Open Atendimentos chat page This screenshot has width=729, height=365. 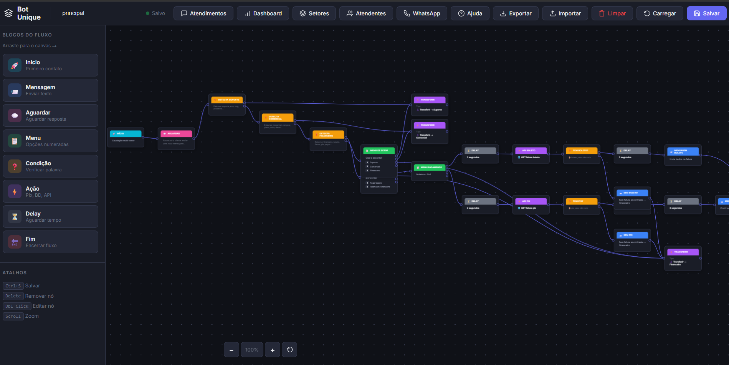point(203,13)
